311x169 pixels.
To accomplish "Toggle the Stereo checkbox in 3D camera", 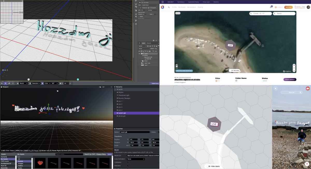I will [139, 16].
